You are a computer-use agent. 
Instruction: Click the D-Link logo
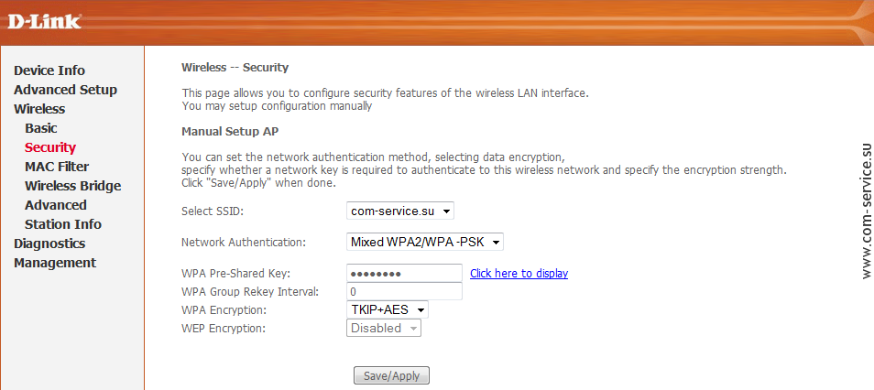[x=45, y=22]
